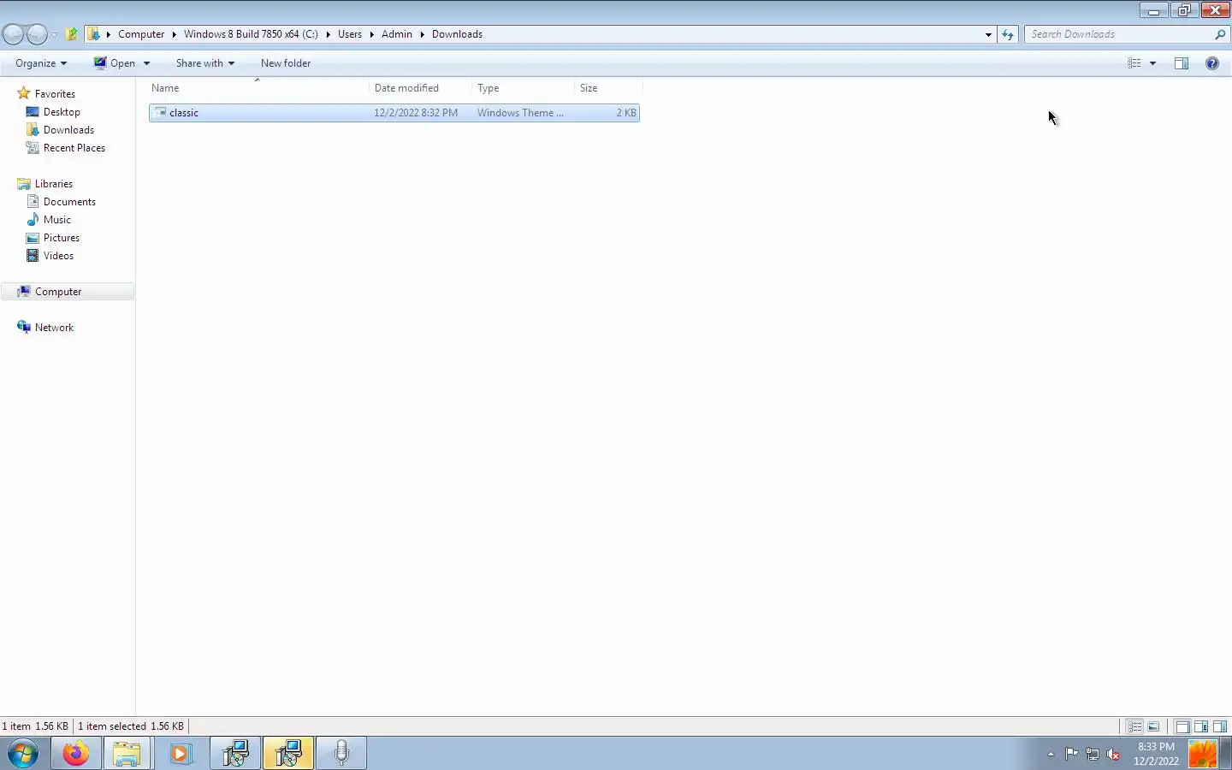Image resolution: width=1232 pixels, height=770 pixels.
Task: Navigate to Computer in the breadcrumb
Action: click(x=141, y=34)
